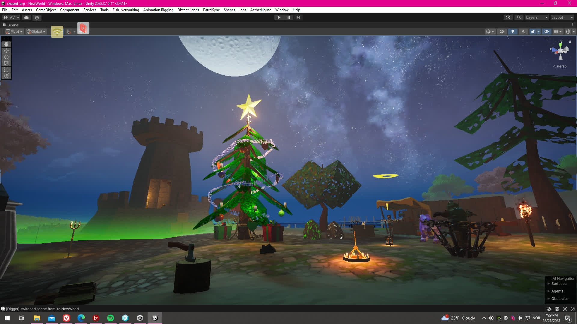
Task: Open the Fish-Networking menu
Action: pyautogui.click(x=126, y=10)
